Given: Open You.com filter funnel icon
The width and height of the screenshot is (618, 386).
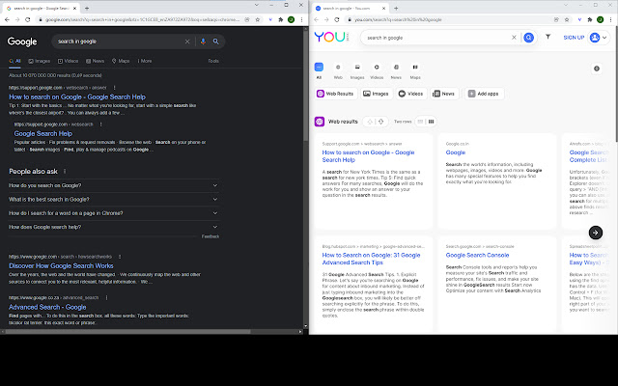Looking at the screenshot, I should click(548, 37).
